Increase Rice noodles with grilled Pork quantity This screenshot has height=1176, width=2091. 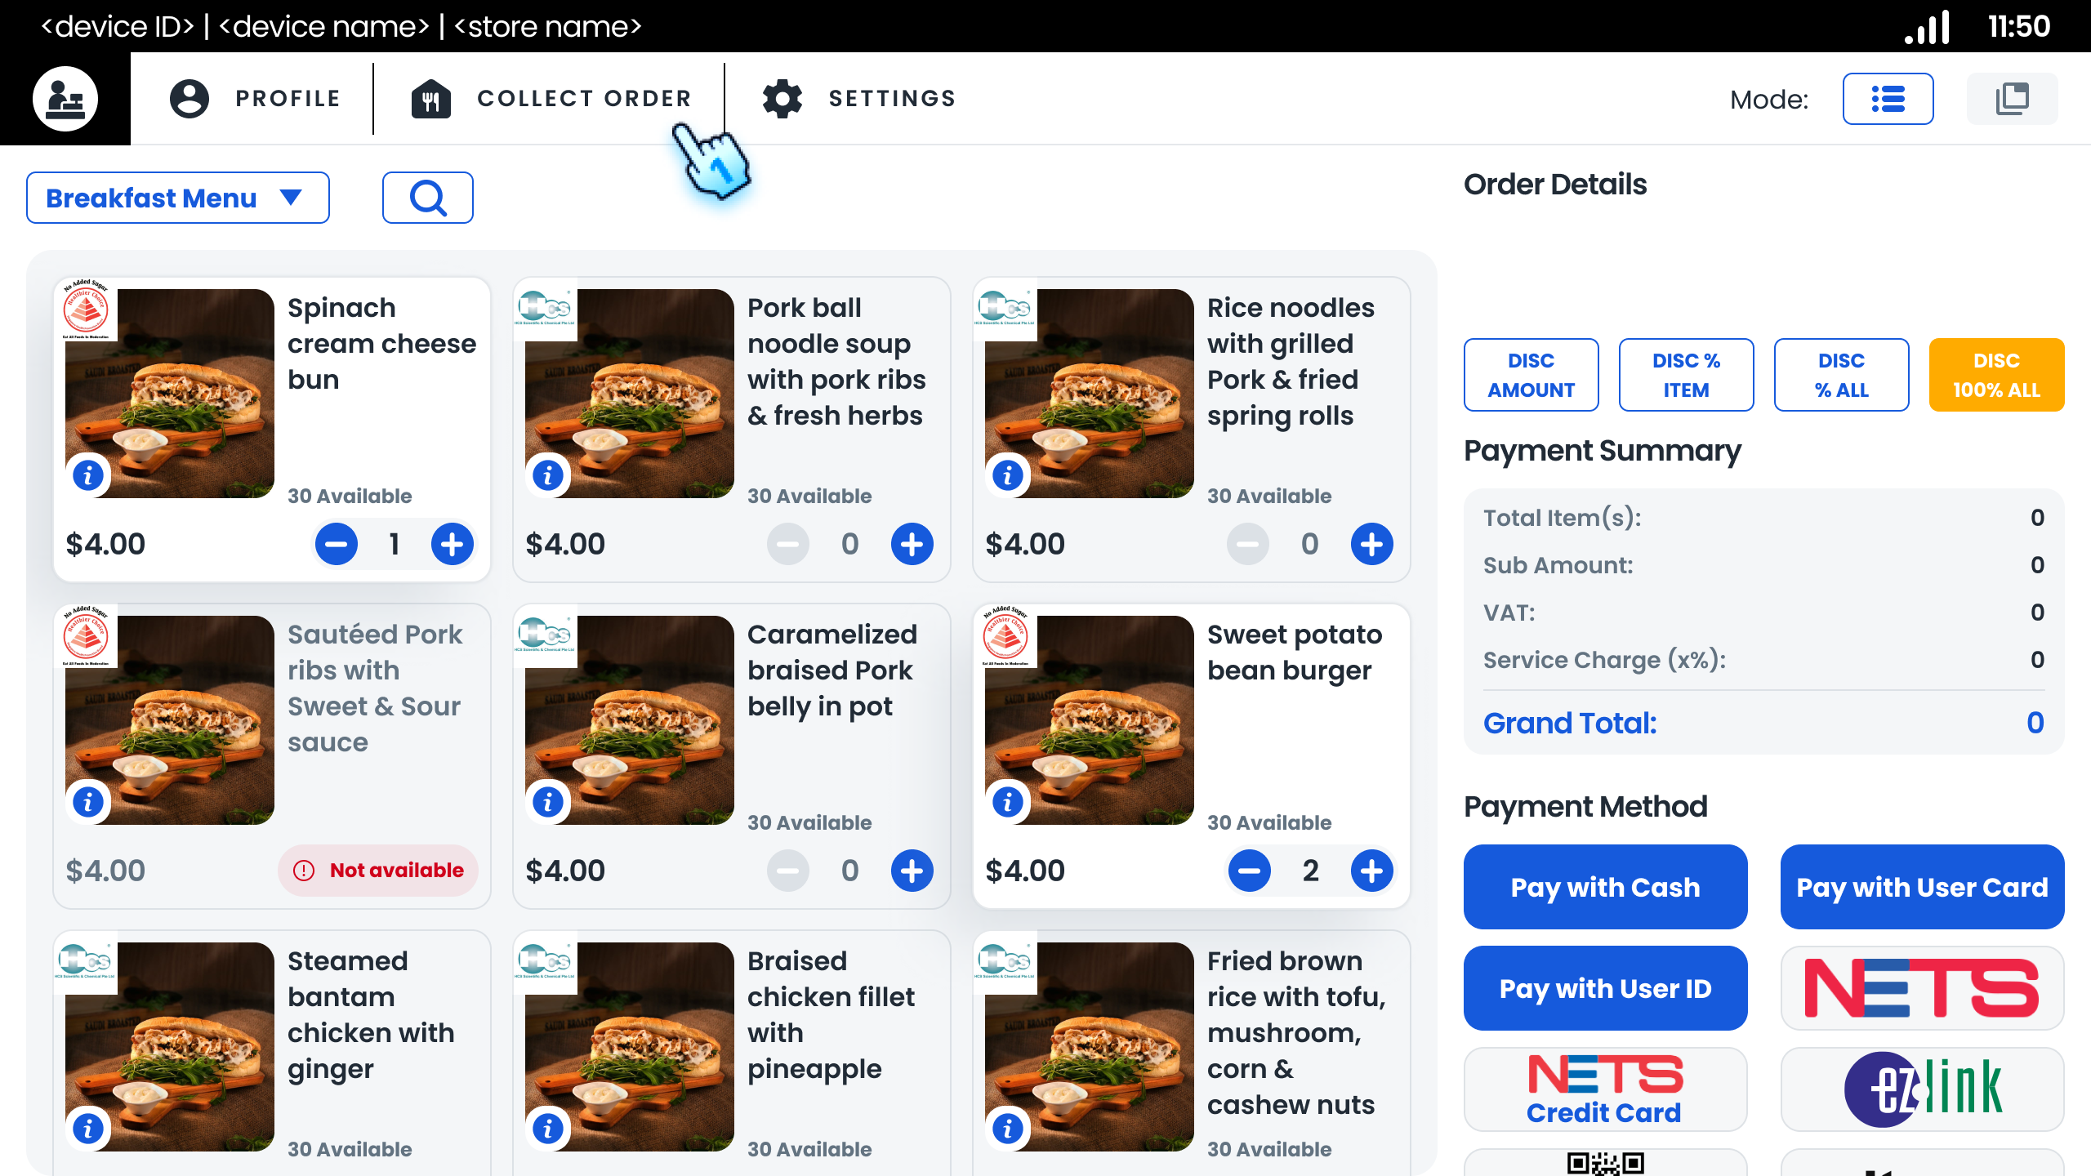click(1372, 544)
